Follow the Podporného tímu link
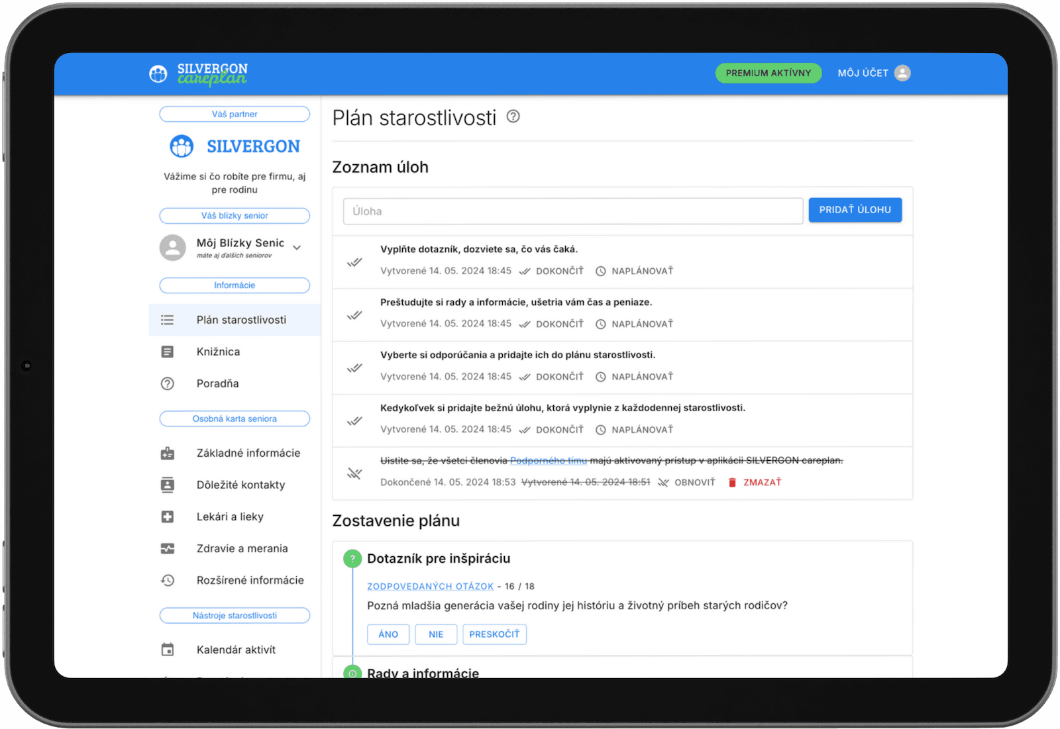The width and height of the screenshot is (1060, 729). [x=548, y=460]
